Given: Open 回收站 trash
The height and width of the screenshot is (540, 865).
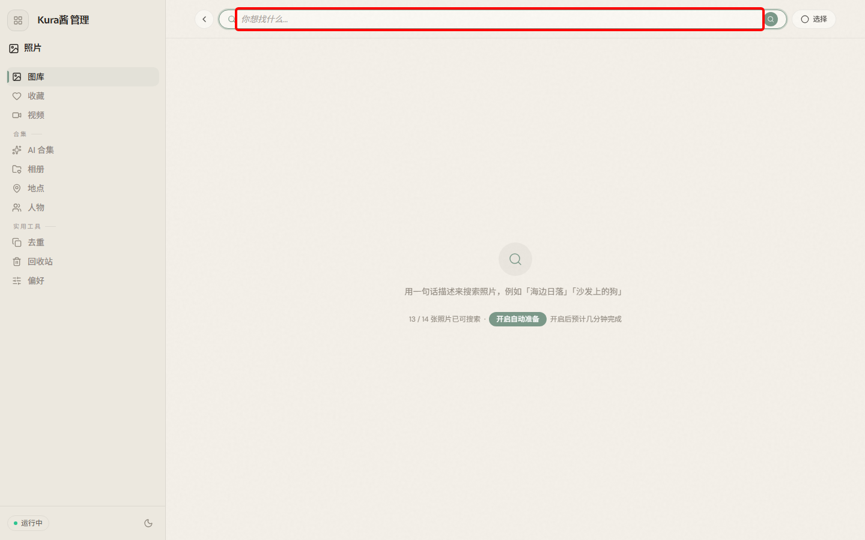Looking at the screenshot, I should [83, 262].
